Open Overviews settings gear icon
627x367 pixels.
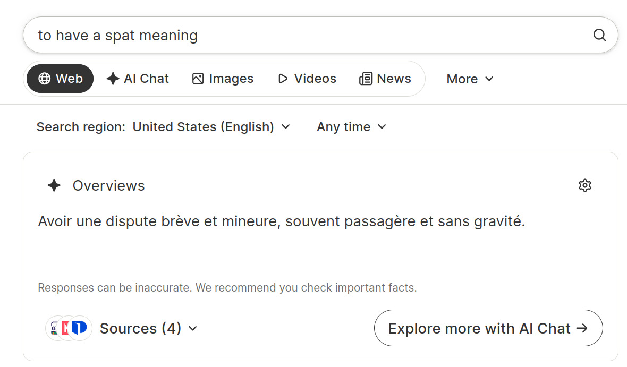tap(584, 185)
